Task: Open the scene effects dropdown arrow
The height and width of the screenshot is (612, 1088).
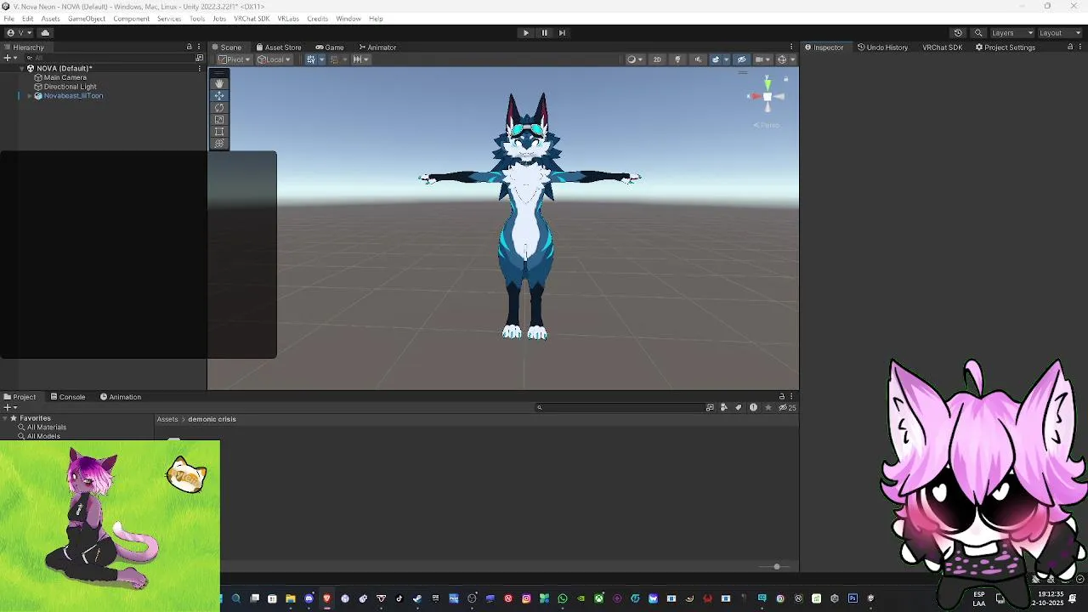Action: coord(726,59)
